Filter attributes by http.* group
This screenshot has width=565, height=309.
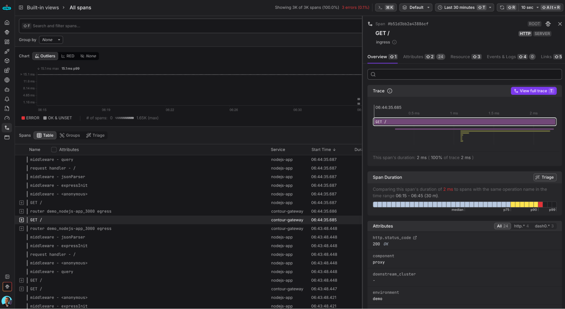coord(521,226)
